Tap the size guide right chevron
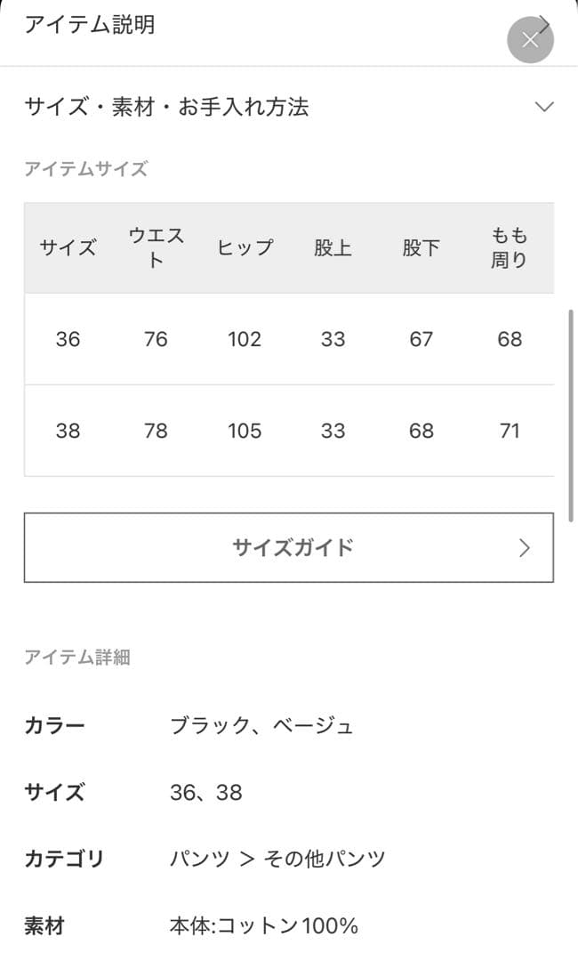This screenshot has width=578, height=961. tap(525, 548)
